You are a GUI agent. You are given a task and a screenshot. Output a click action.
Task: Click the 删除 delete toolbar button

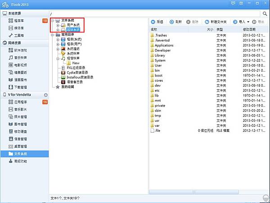tap(192, 22)
